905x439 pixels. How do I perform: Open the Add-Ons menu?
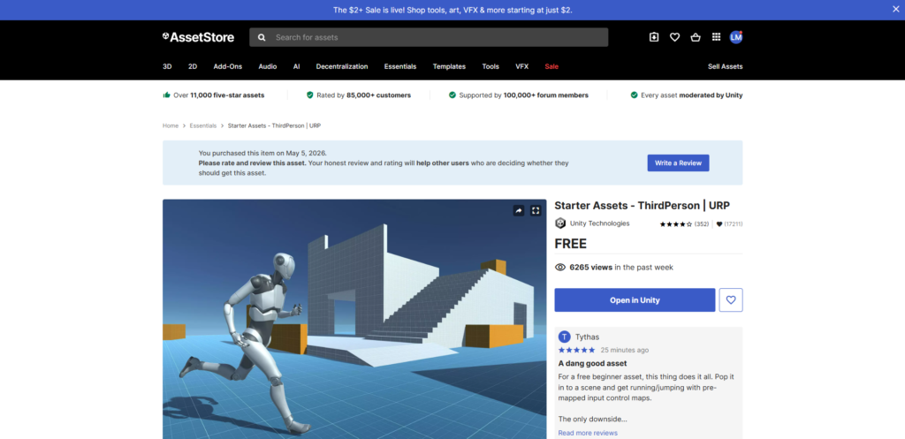(x=228, y=66)
